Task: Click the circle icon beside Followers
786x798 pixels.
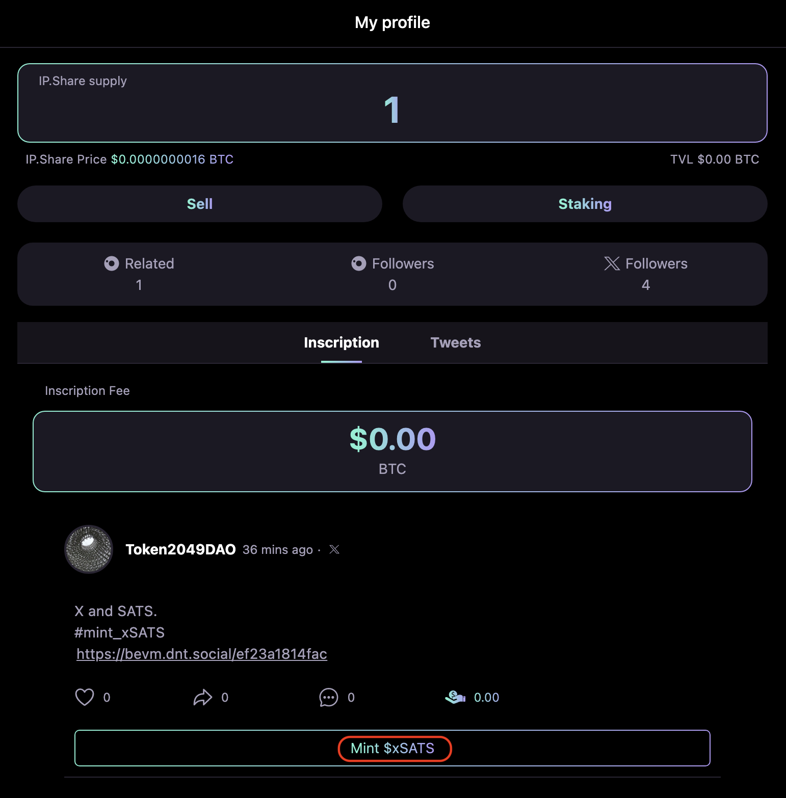Action: point(359,263)
